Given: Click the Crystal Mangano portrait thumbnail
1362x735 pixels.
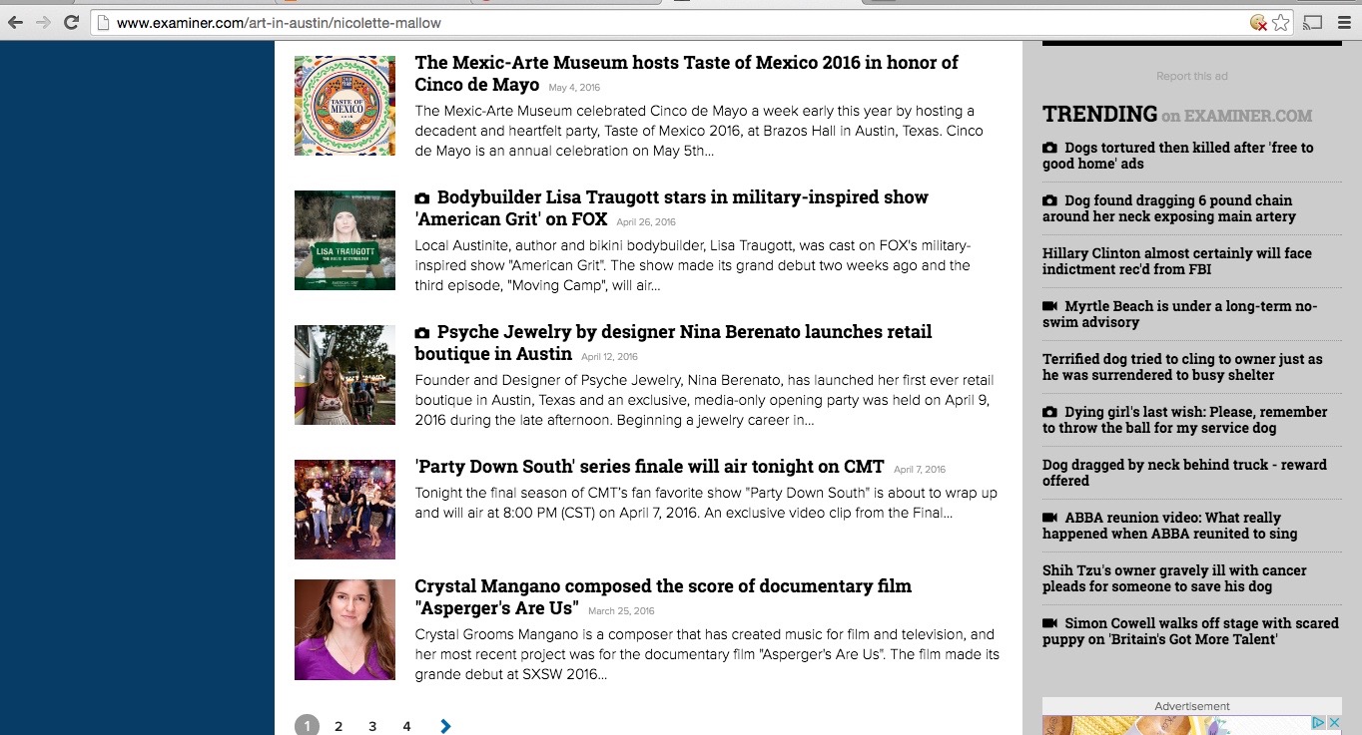Looking at the screenshot, I should click(x=344, y=629).
